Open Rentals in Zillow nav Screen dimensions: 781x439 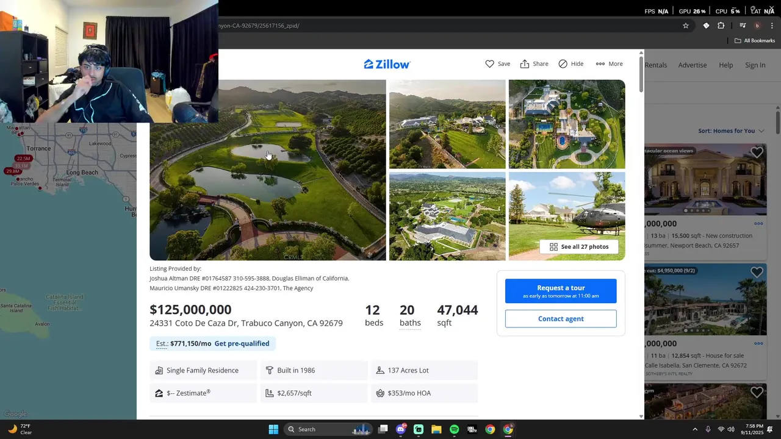click(656, 65)
